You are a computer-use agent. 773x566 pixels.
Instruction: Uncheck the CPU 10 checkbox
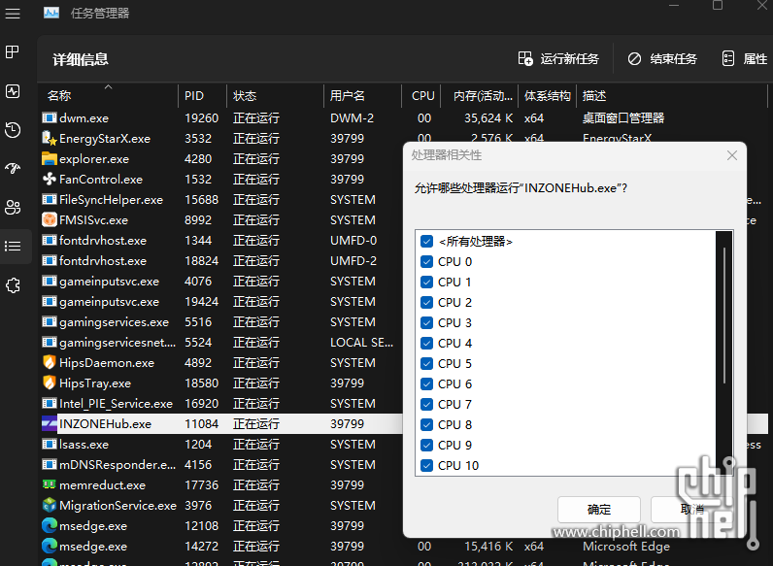pyautogui.click(x=427, y=465)
